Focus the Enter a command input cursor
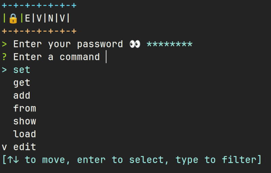The height and width of the screenshot is (173, 271). 106,57
